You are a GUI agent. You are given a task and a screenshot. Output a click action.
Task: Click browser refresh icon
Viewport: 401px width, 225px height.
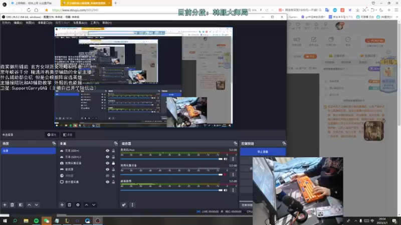click(x=29, y=10)
